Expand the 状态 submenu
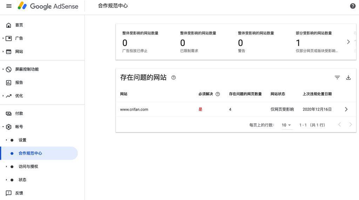359x200 pixels. [6, 180]
